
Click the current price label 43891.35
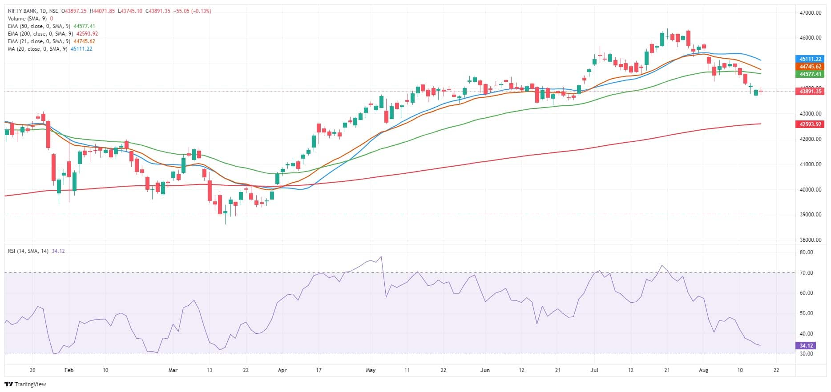click(x=810, y=92)
